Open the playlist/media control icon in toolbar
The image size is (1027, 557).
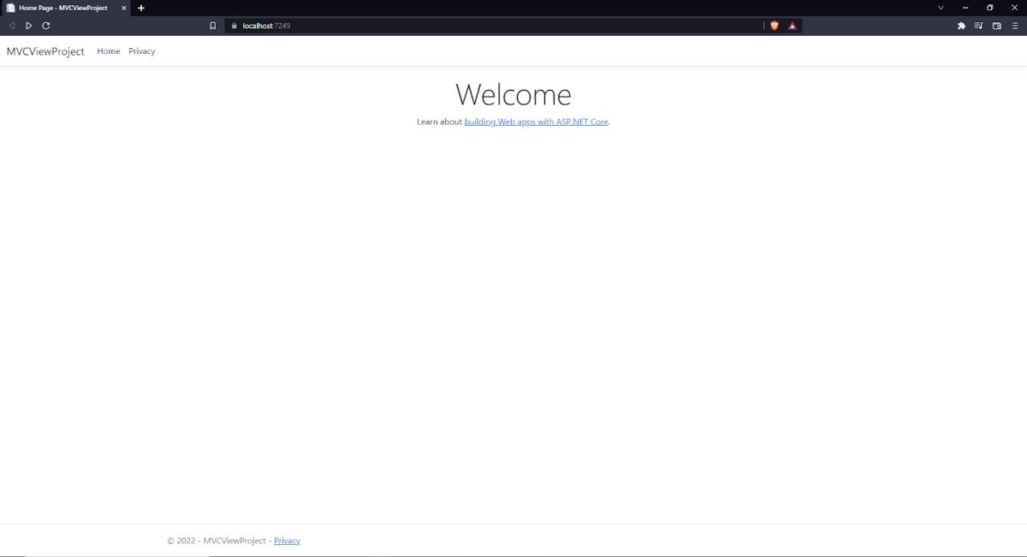pos(979,26)
